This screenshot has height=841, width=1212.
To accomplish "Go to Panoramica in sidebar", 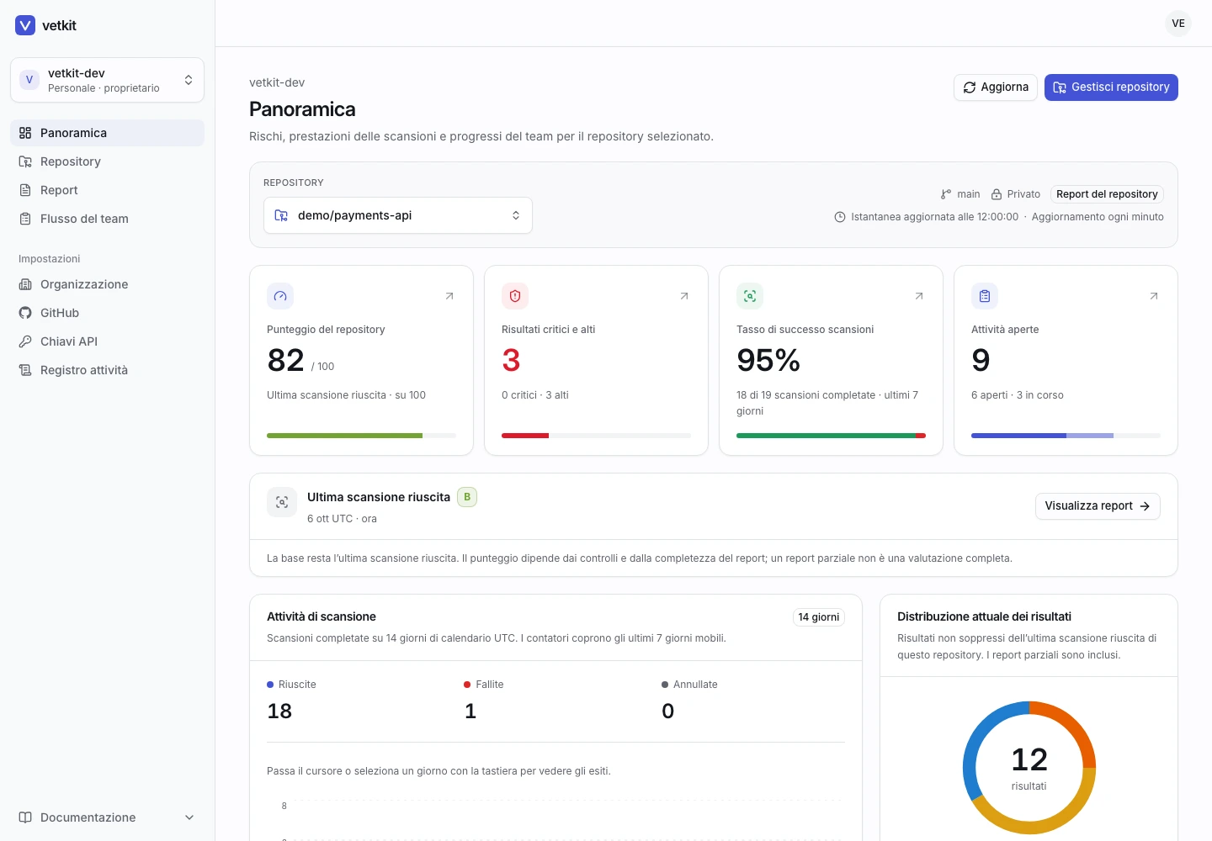I will (107, 133).
